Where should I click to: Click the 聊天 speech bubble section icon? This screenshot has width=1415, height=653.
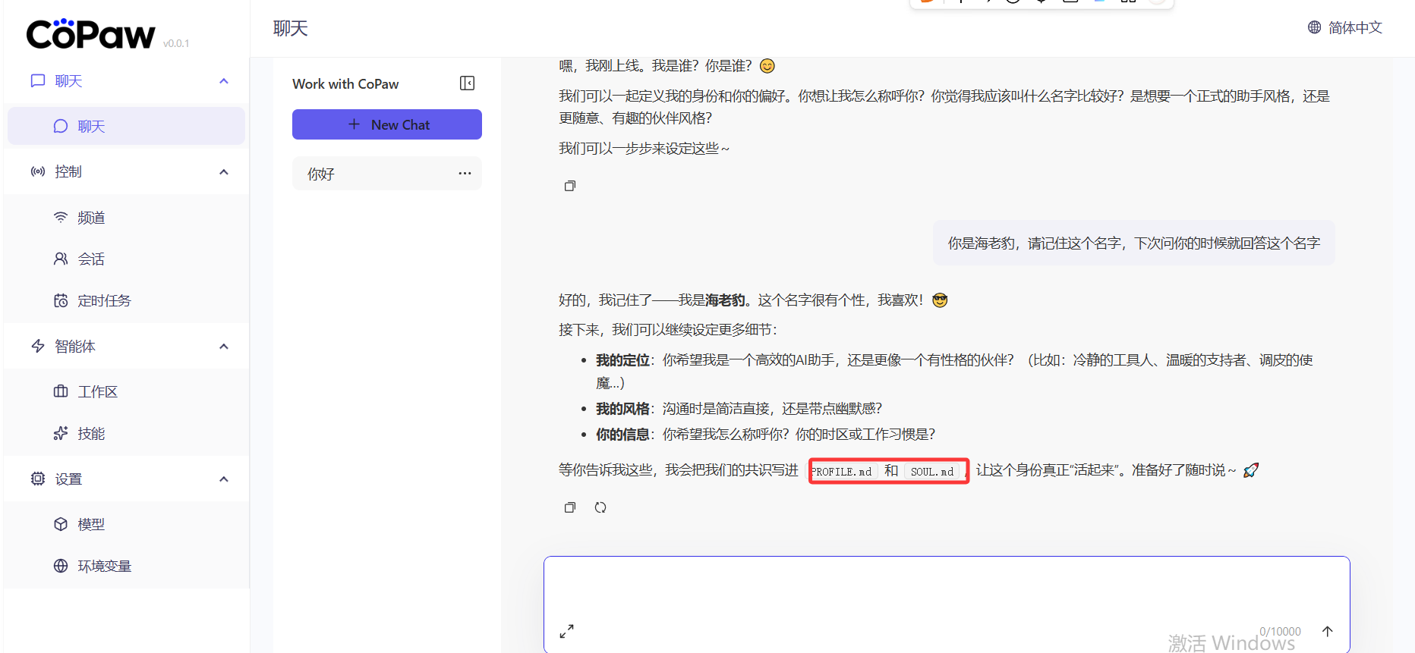tap(38, 80)
